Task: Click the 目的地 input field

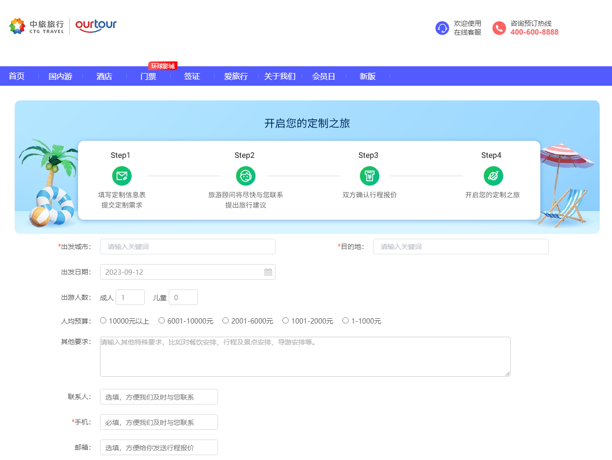Action: [x=460, y=247]
